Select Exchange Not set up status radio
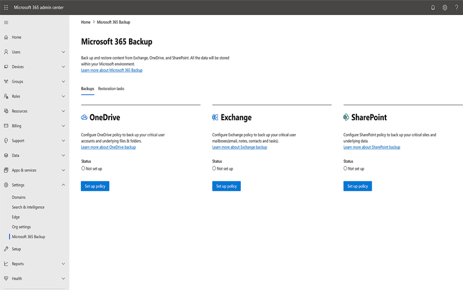Image resolution: width=463 pixels, height=290 pixels. [214, 168]
